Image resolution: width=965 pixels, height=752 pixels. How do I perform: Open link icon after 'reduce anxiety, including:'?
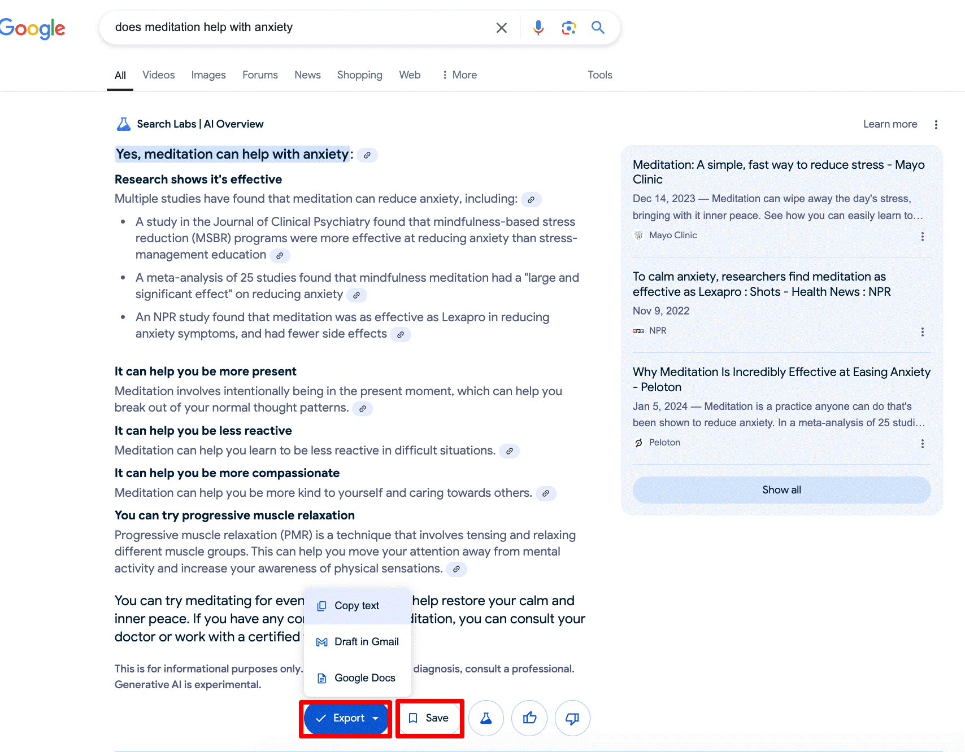(531, 200)
